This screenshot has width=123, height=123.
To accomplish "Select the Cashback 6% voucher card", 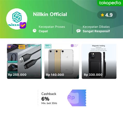I will coord(62,98).
